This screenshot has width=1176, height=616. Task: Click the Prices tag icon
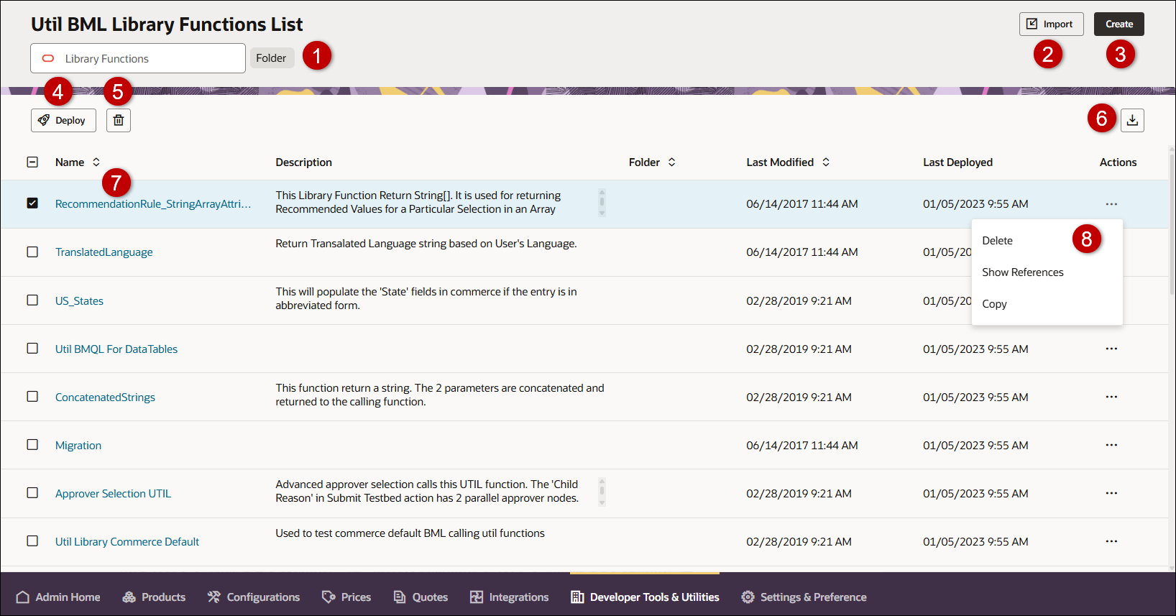click(329, 597)
